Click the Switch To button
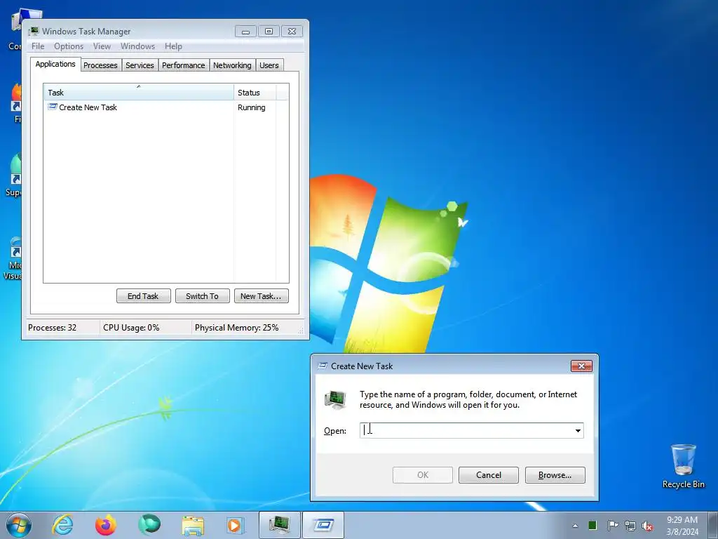The image size is (718, 539). (x=203, y=296)
